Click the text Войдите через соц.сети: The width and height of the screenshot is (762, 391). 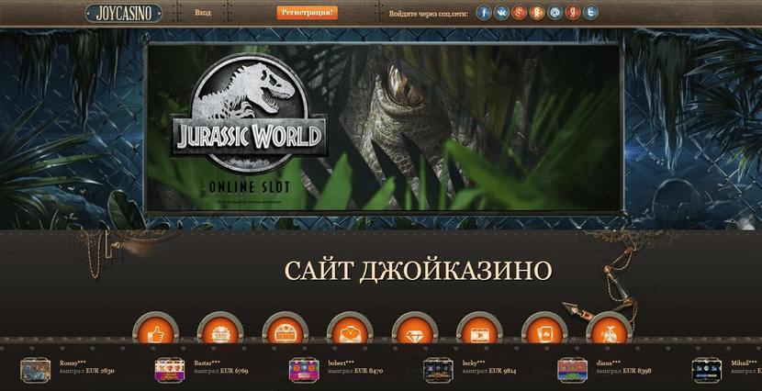click(429, 14)
